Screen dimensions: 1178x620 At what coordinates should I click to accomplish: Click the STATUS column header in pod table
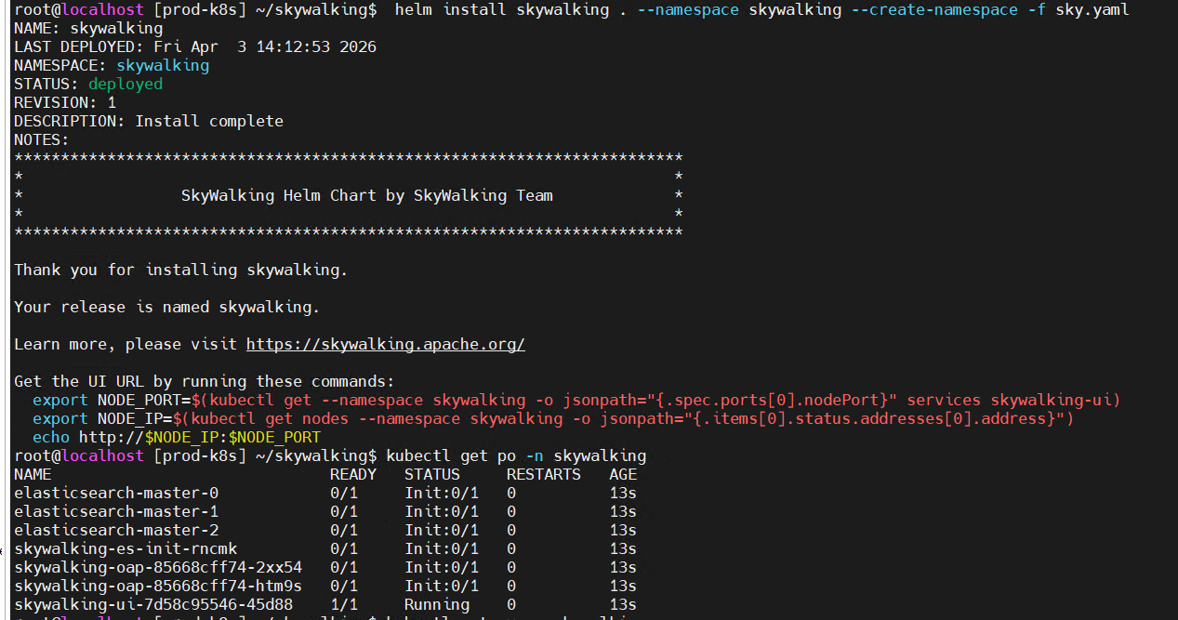[x=432, y=474]
